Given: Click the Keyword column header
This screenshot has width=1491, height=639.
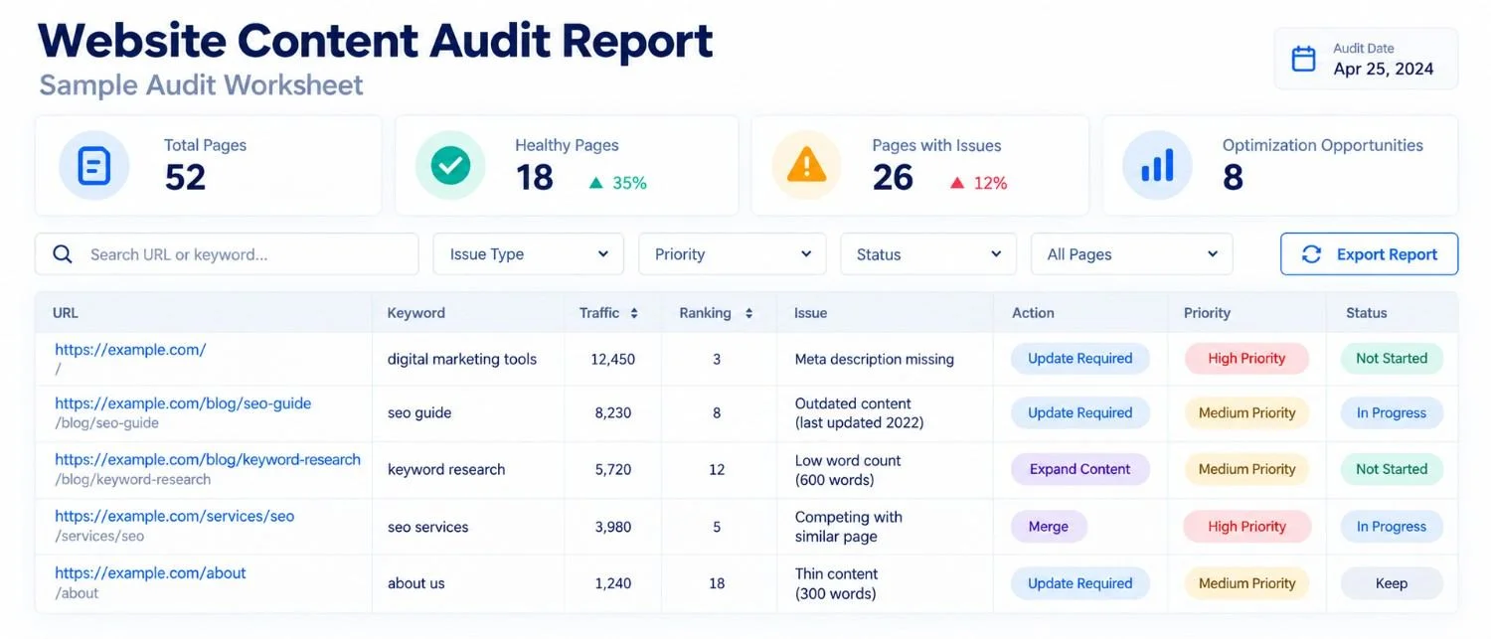Looking at the screenshot, I should click(x=416, y=313).
